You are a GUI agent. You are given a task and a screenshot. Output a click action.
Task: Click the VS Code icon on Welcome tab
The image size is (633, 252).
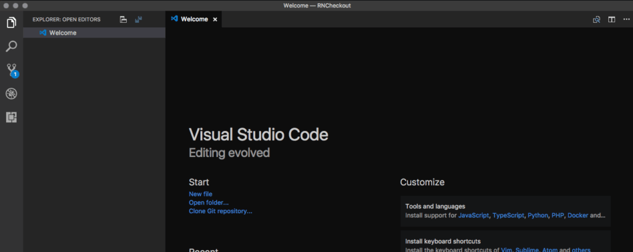pos(174,19)
